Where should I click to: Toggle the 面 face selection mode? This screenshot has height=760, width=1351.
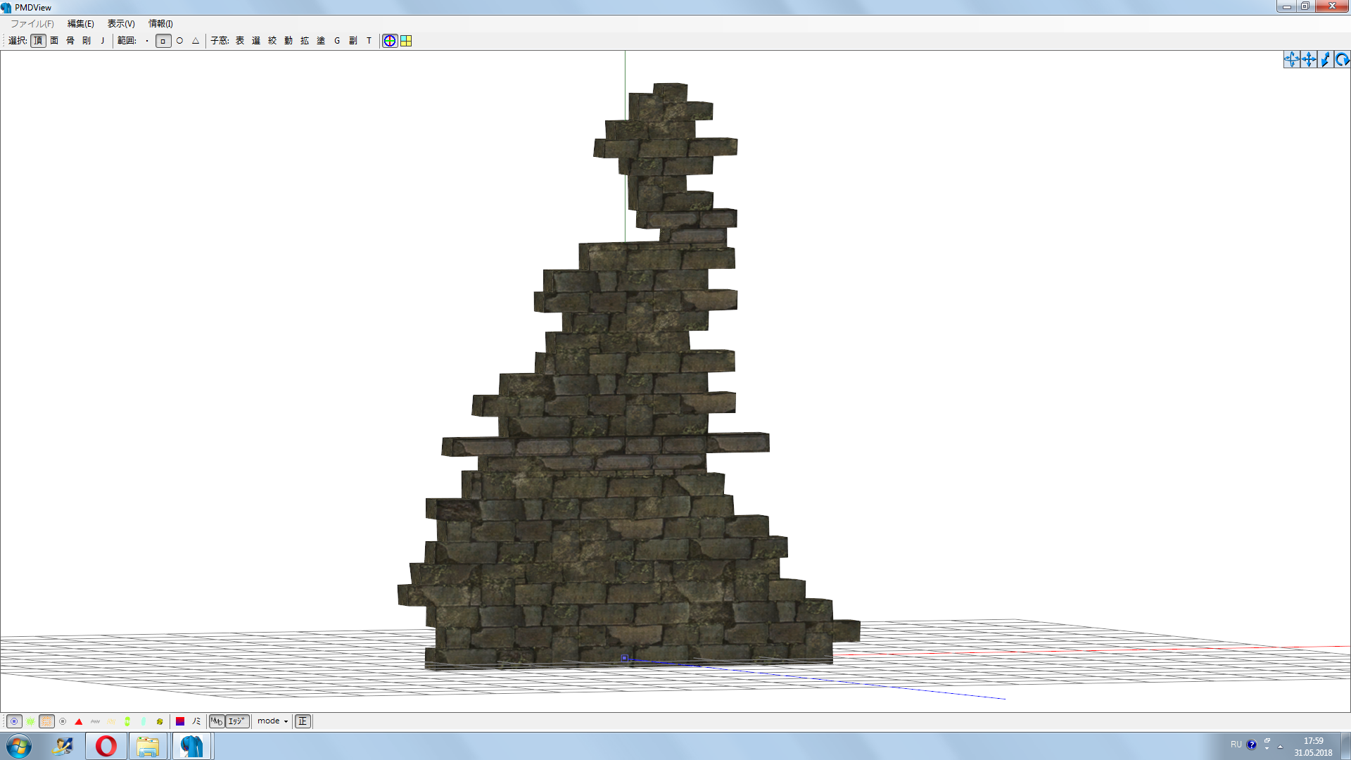54,41
